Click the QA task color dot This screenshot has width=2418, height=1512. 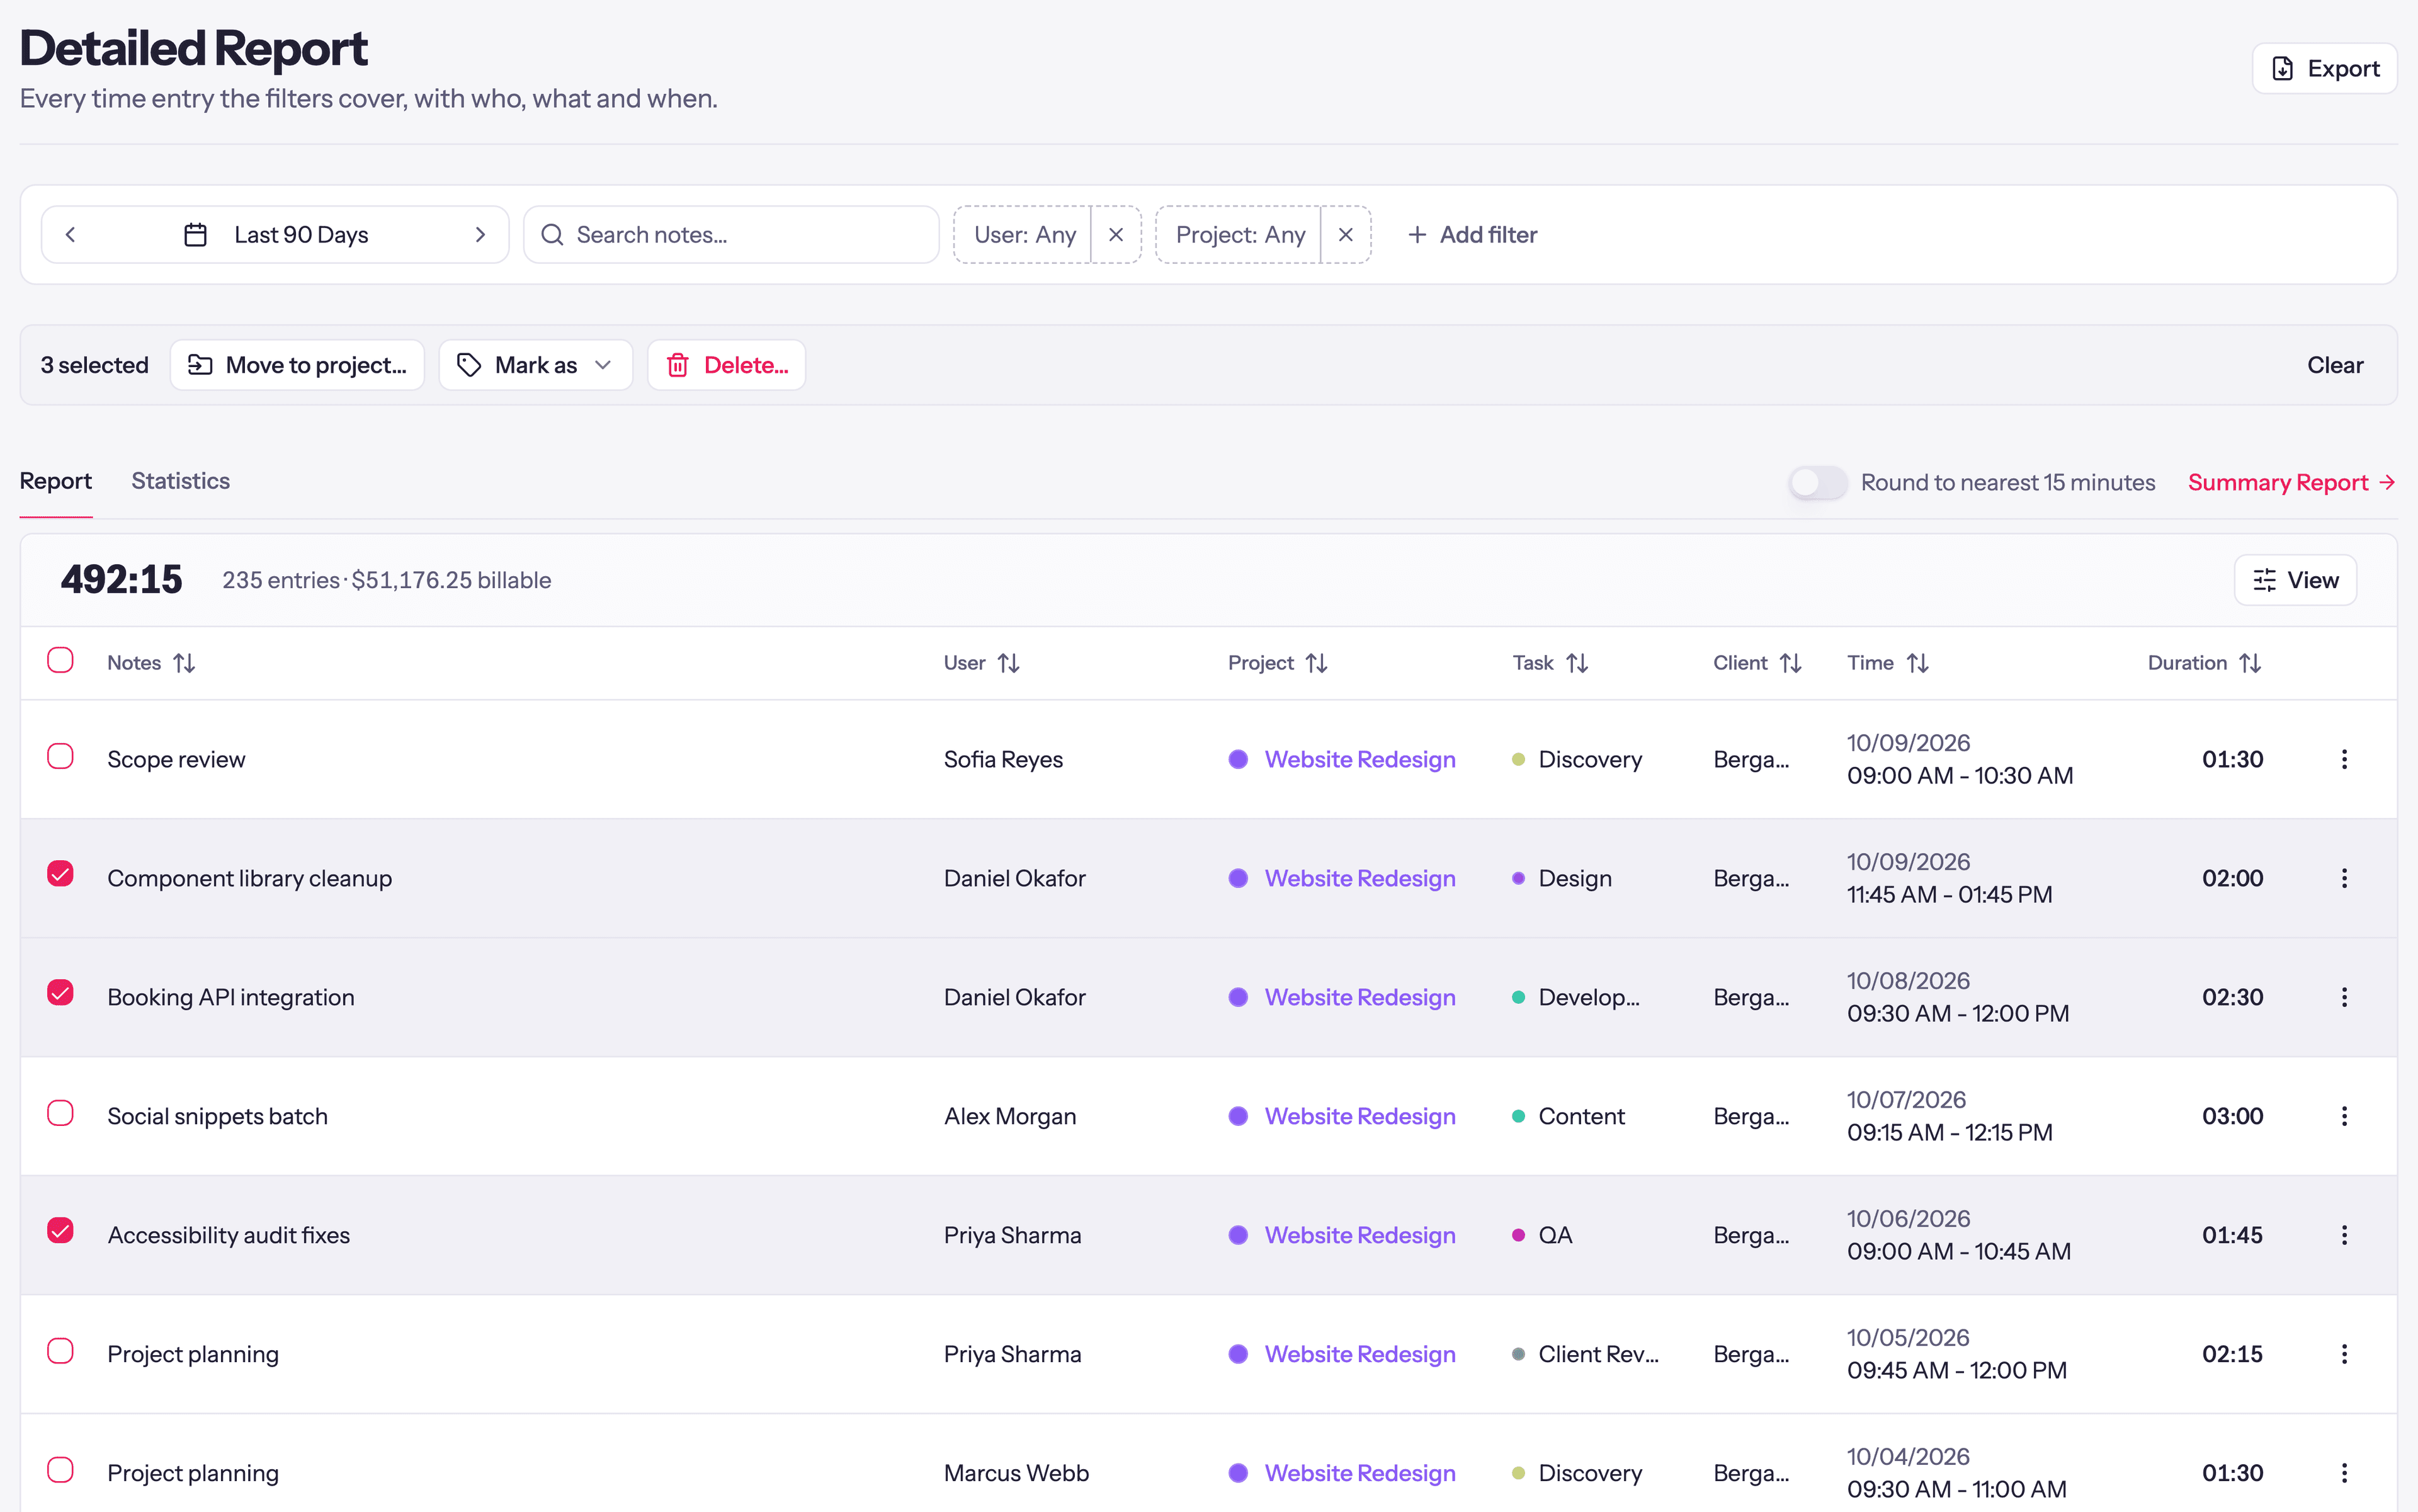(1518, 1235)
